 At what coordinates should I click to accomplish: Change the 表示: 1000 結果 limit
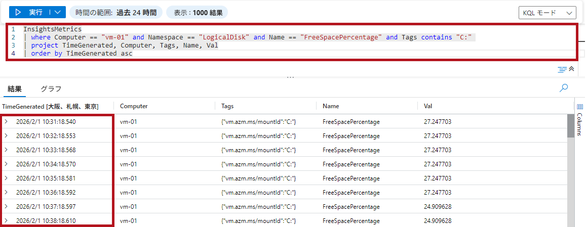(198, 12)
